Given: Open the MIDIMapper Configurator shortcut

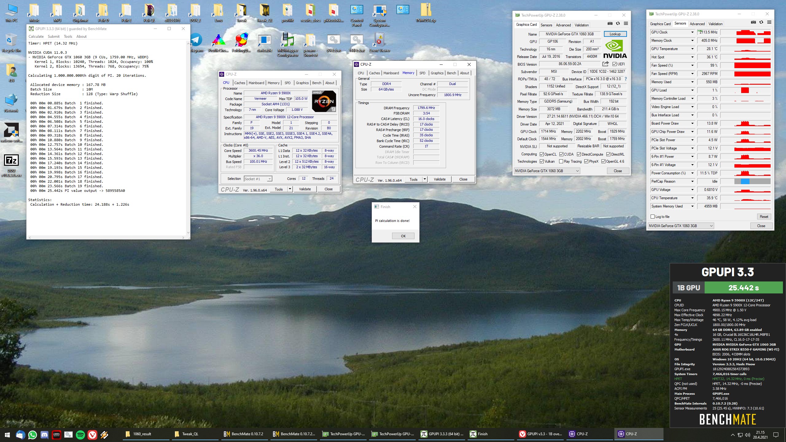Looking at the screenshot, I should (288, 45).
